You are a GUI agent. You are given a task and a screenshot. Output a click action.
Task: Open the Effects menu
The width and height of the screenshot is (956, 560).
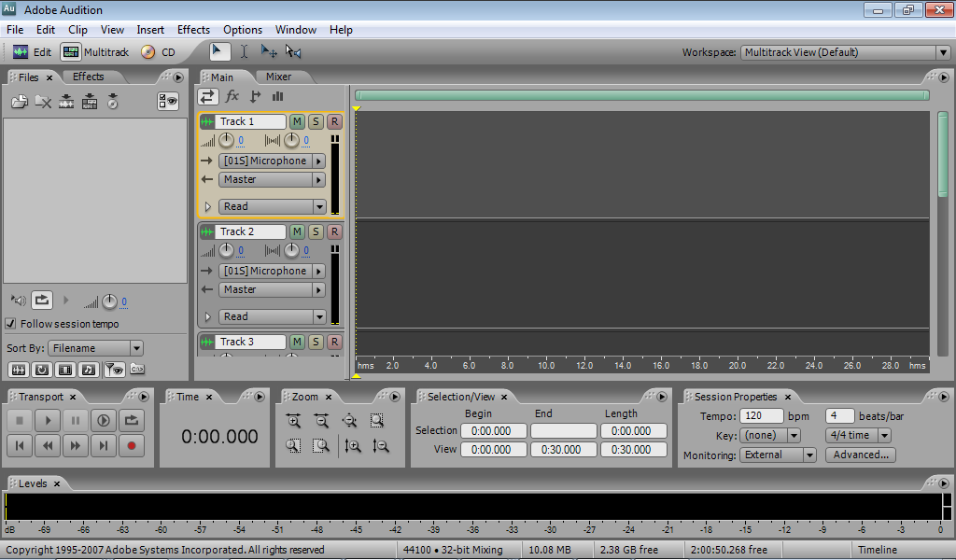coord(193,29)
